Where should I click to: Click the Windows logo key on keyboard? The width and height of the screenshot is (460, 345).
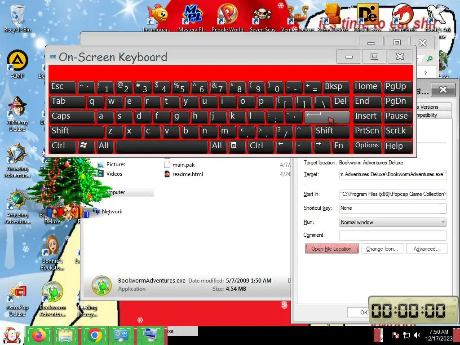(86, 146)
